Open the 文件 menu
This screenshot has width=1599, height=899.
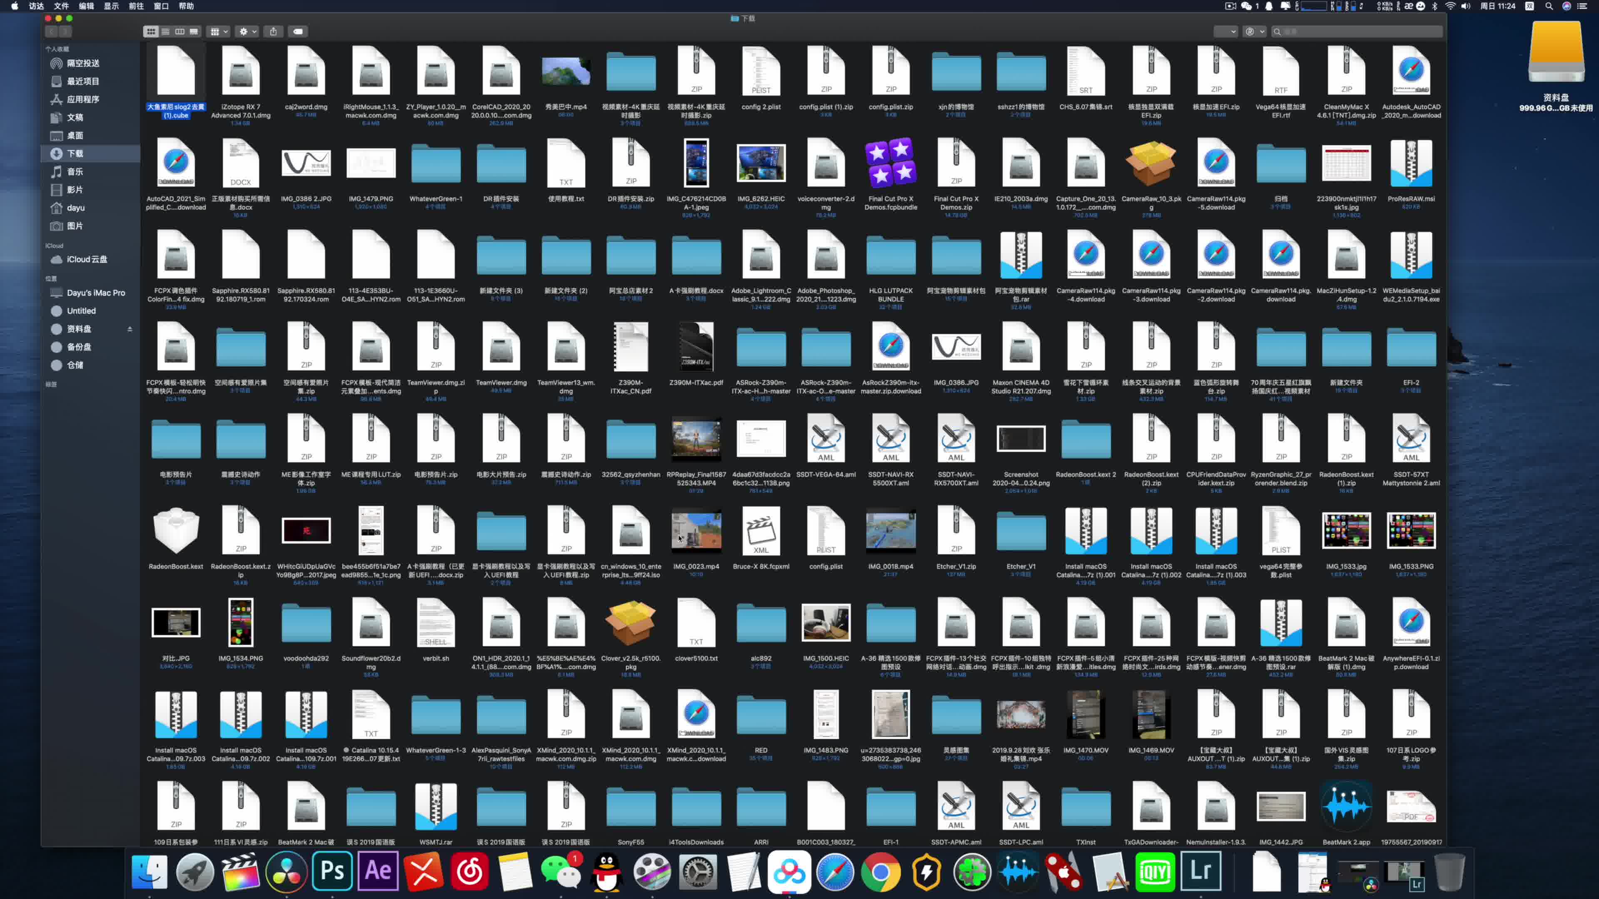(x=62, y=6)
